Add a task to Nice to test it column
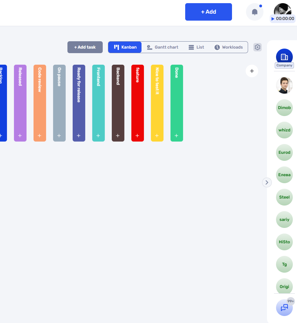Image resolution: width=297 pixels, height=323 pixels. pyautogui.click(x=157, y=136)
